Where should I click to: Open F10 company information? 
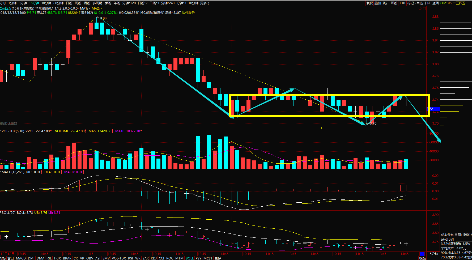pos(402,3)
